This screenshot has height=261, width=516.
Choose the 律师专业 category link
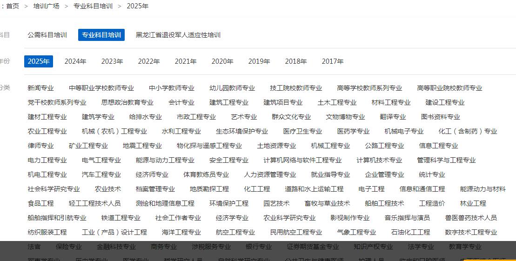point(40,146)
